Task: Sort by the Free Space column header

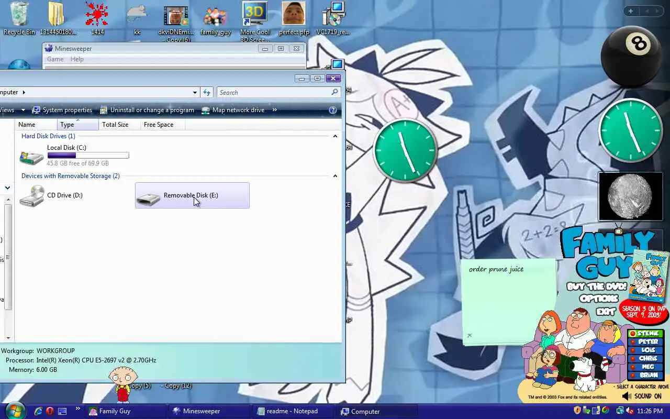Action: click(162, 125)
